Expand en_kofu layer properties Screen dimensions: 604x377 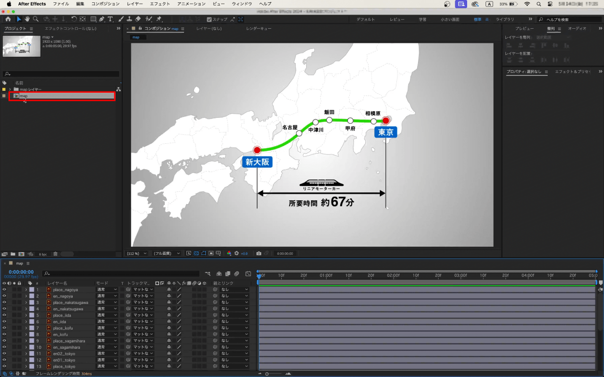point(26,334)
